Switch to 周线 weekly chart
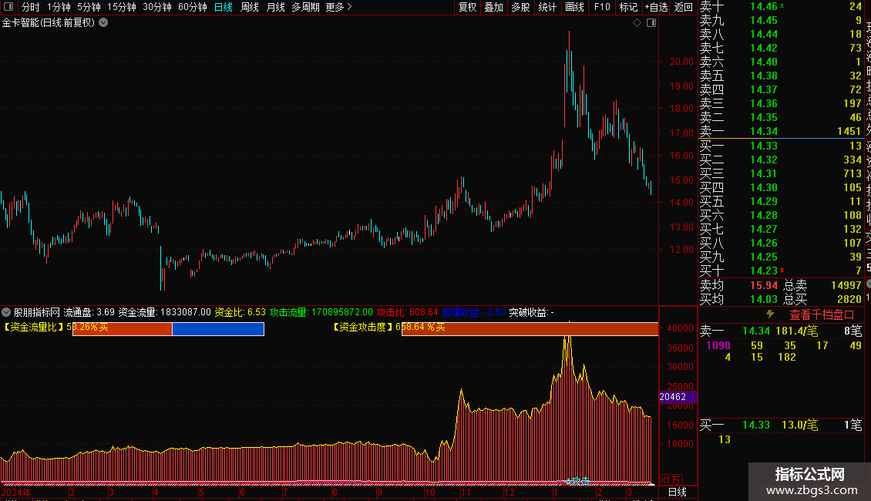The image size is (871, 501). tap(250, 7)
